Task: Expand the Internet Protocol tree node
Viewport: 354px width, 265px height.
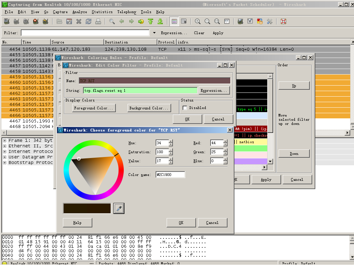Action: [4, 151]
